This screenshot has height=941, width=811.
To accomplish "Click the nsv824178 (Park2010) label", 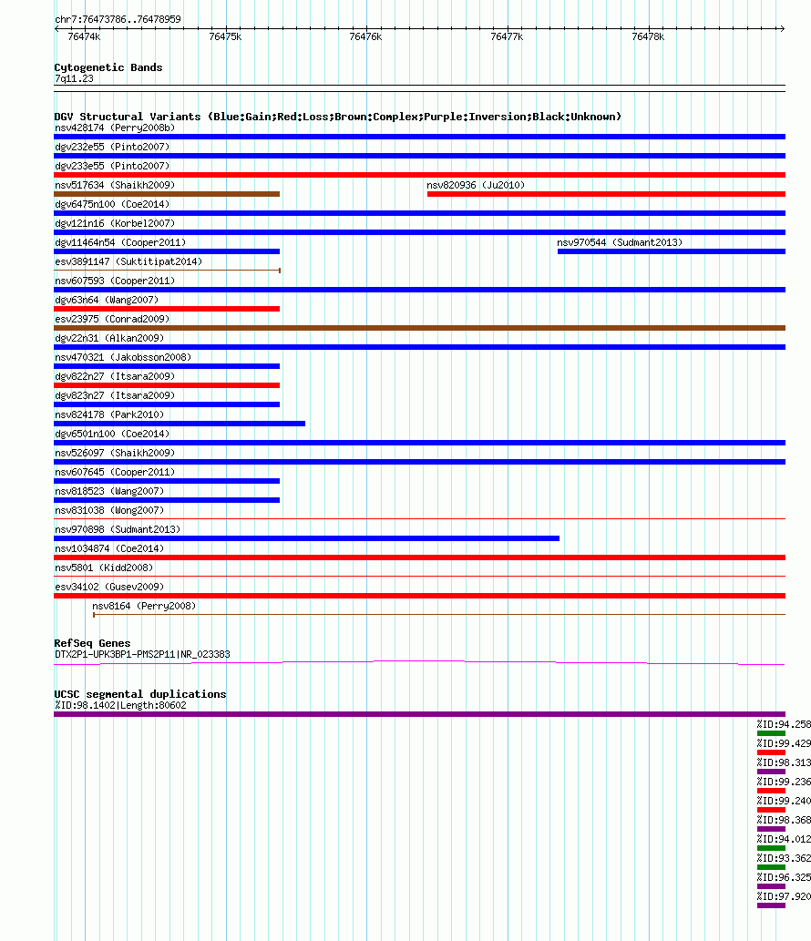I will click(x=109, y=416).
